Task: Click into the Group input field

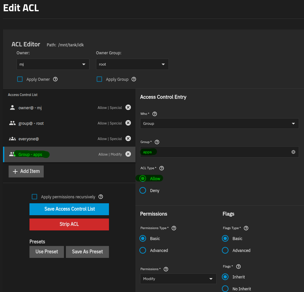Action: coord(219,152)
